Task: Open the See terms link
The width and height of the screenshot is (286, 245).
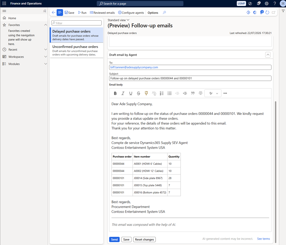Action: [263, 239]
